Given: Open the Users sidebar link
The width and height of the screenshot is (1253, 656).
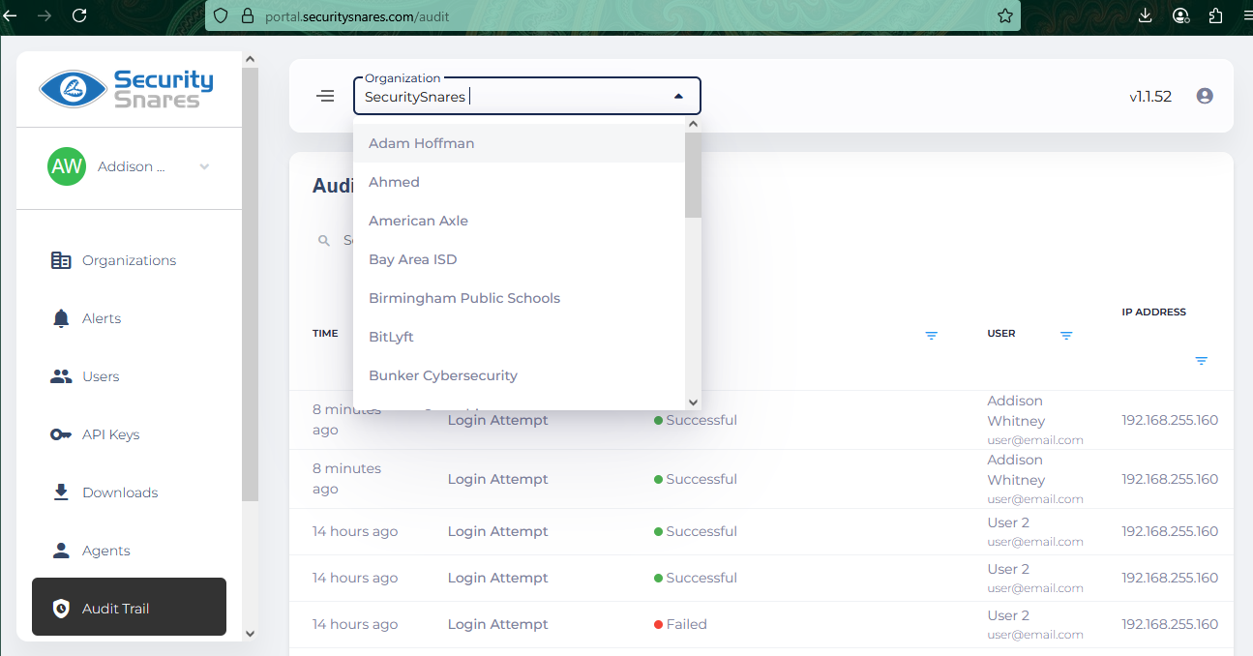Looking at the screenshot, I should pos(129,376).
